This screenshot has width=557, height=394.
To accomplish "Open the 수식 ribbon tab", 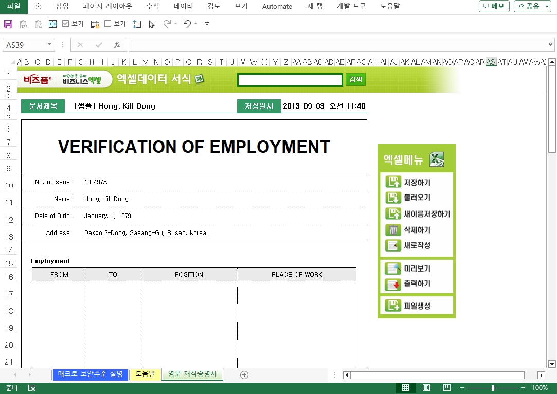I will click(x=152, y=6).
